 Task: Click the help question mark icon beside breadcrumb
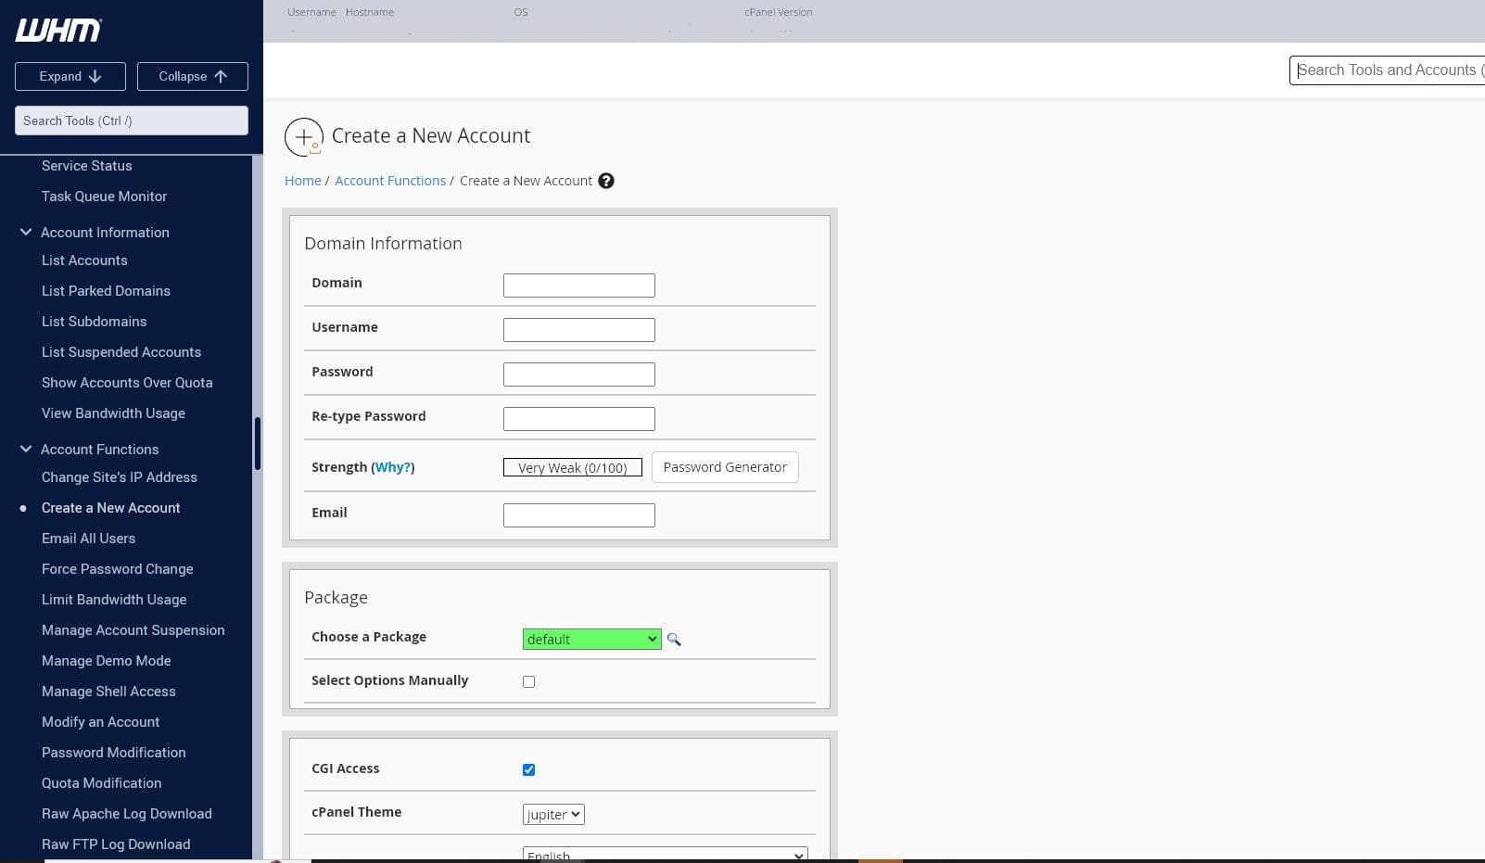click(x=606, y=181)
